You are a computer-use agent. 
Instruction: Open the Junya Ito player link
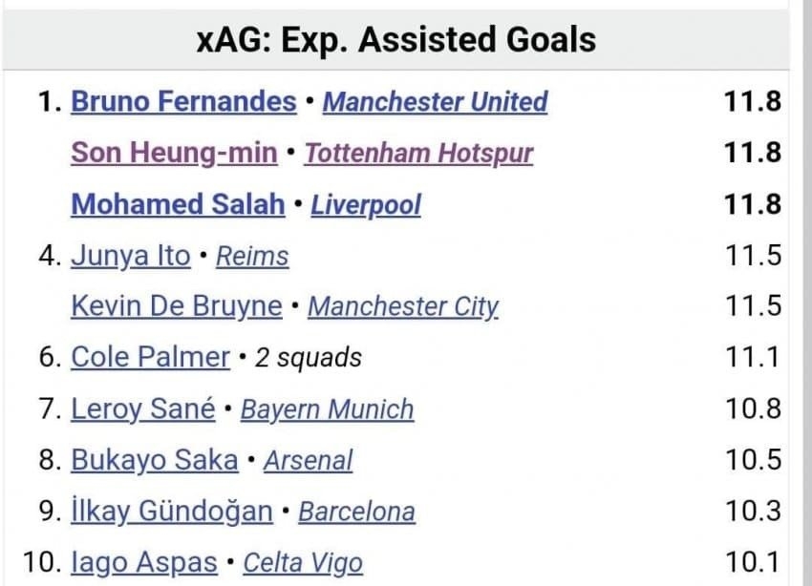coord(131,256)
